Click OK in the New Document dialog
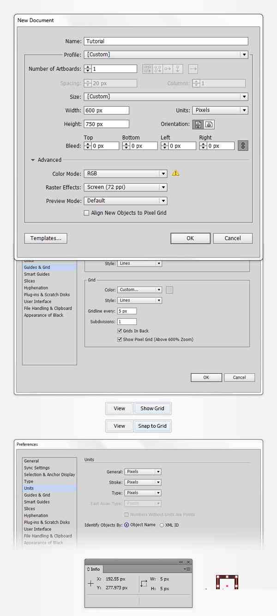 coord(190,238)
